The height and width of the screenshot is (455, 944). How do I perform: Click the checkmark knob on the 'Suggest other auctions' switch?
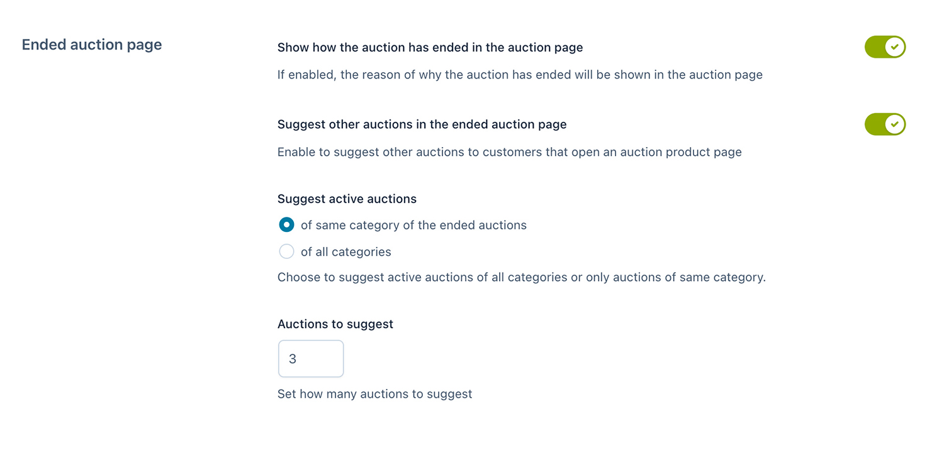click(x=894, y=124)
